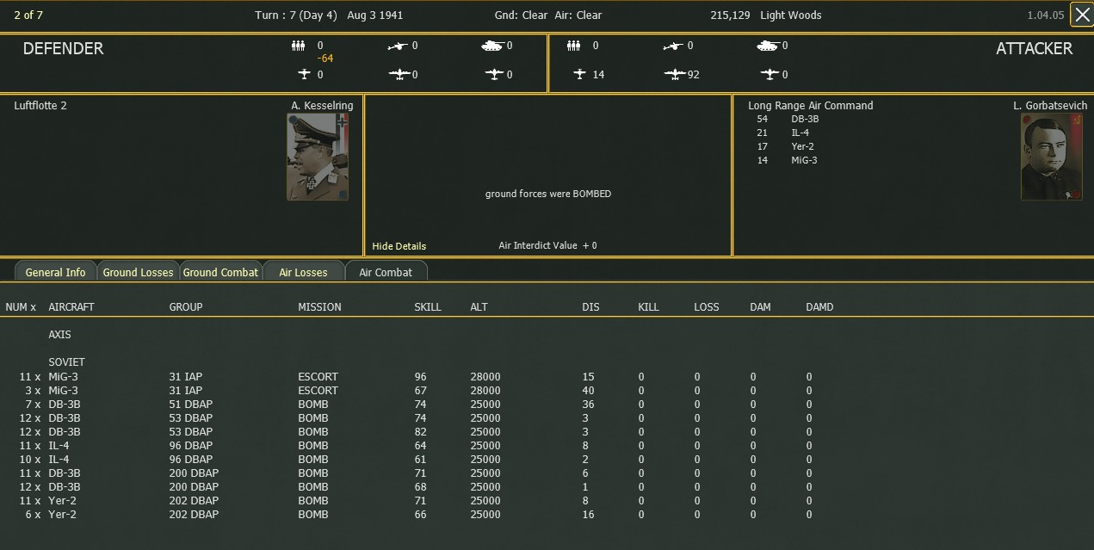1094x550 pixels.
Task: Click the Defender infantry men icon
Action: click(x=299, y=46)
